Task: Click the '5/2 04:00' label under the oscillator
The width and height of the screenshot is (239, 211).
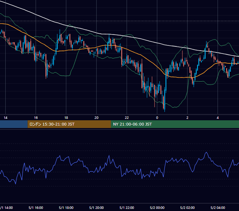Action: pyautogui.click(x=218, y=208)
